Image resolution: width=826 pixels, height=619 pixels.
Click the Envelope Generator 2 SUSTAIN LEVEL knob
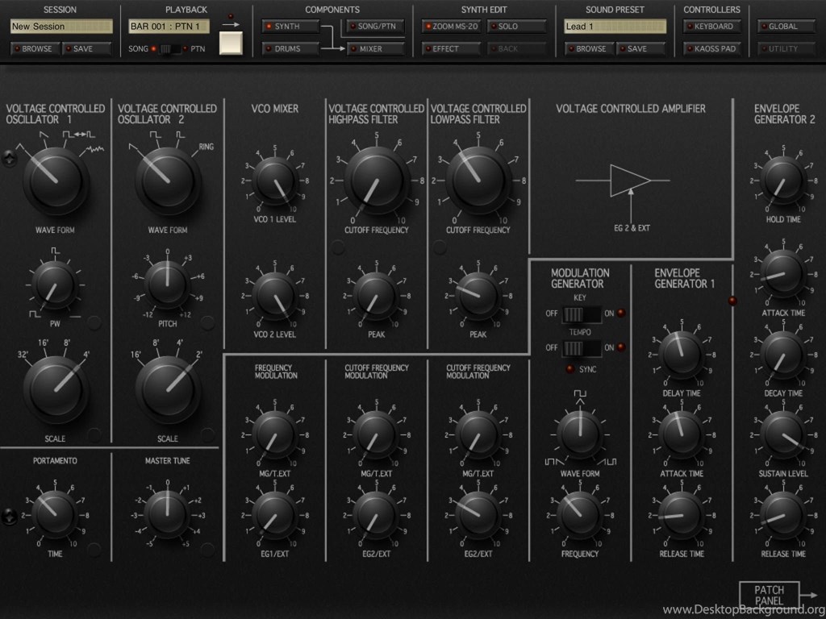pos(783,434)
